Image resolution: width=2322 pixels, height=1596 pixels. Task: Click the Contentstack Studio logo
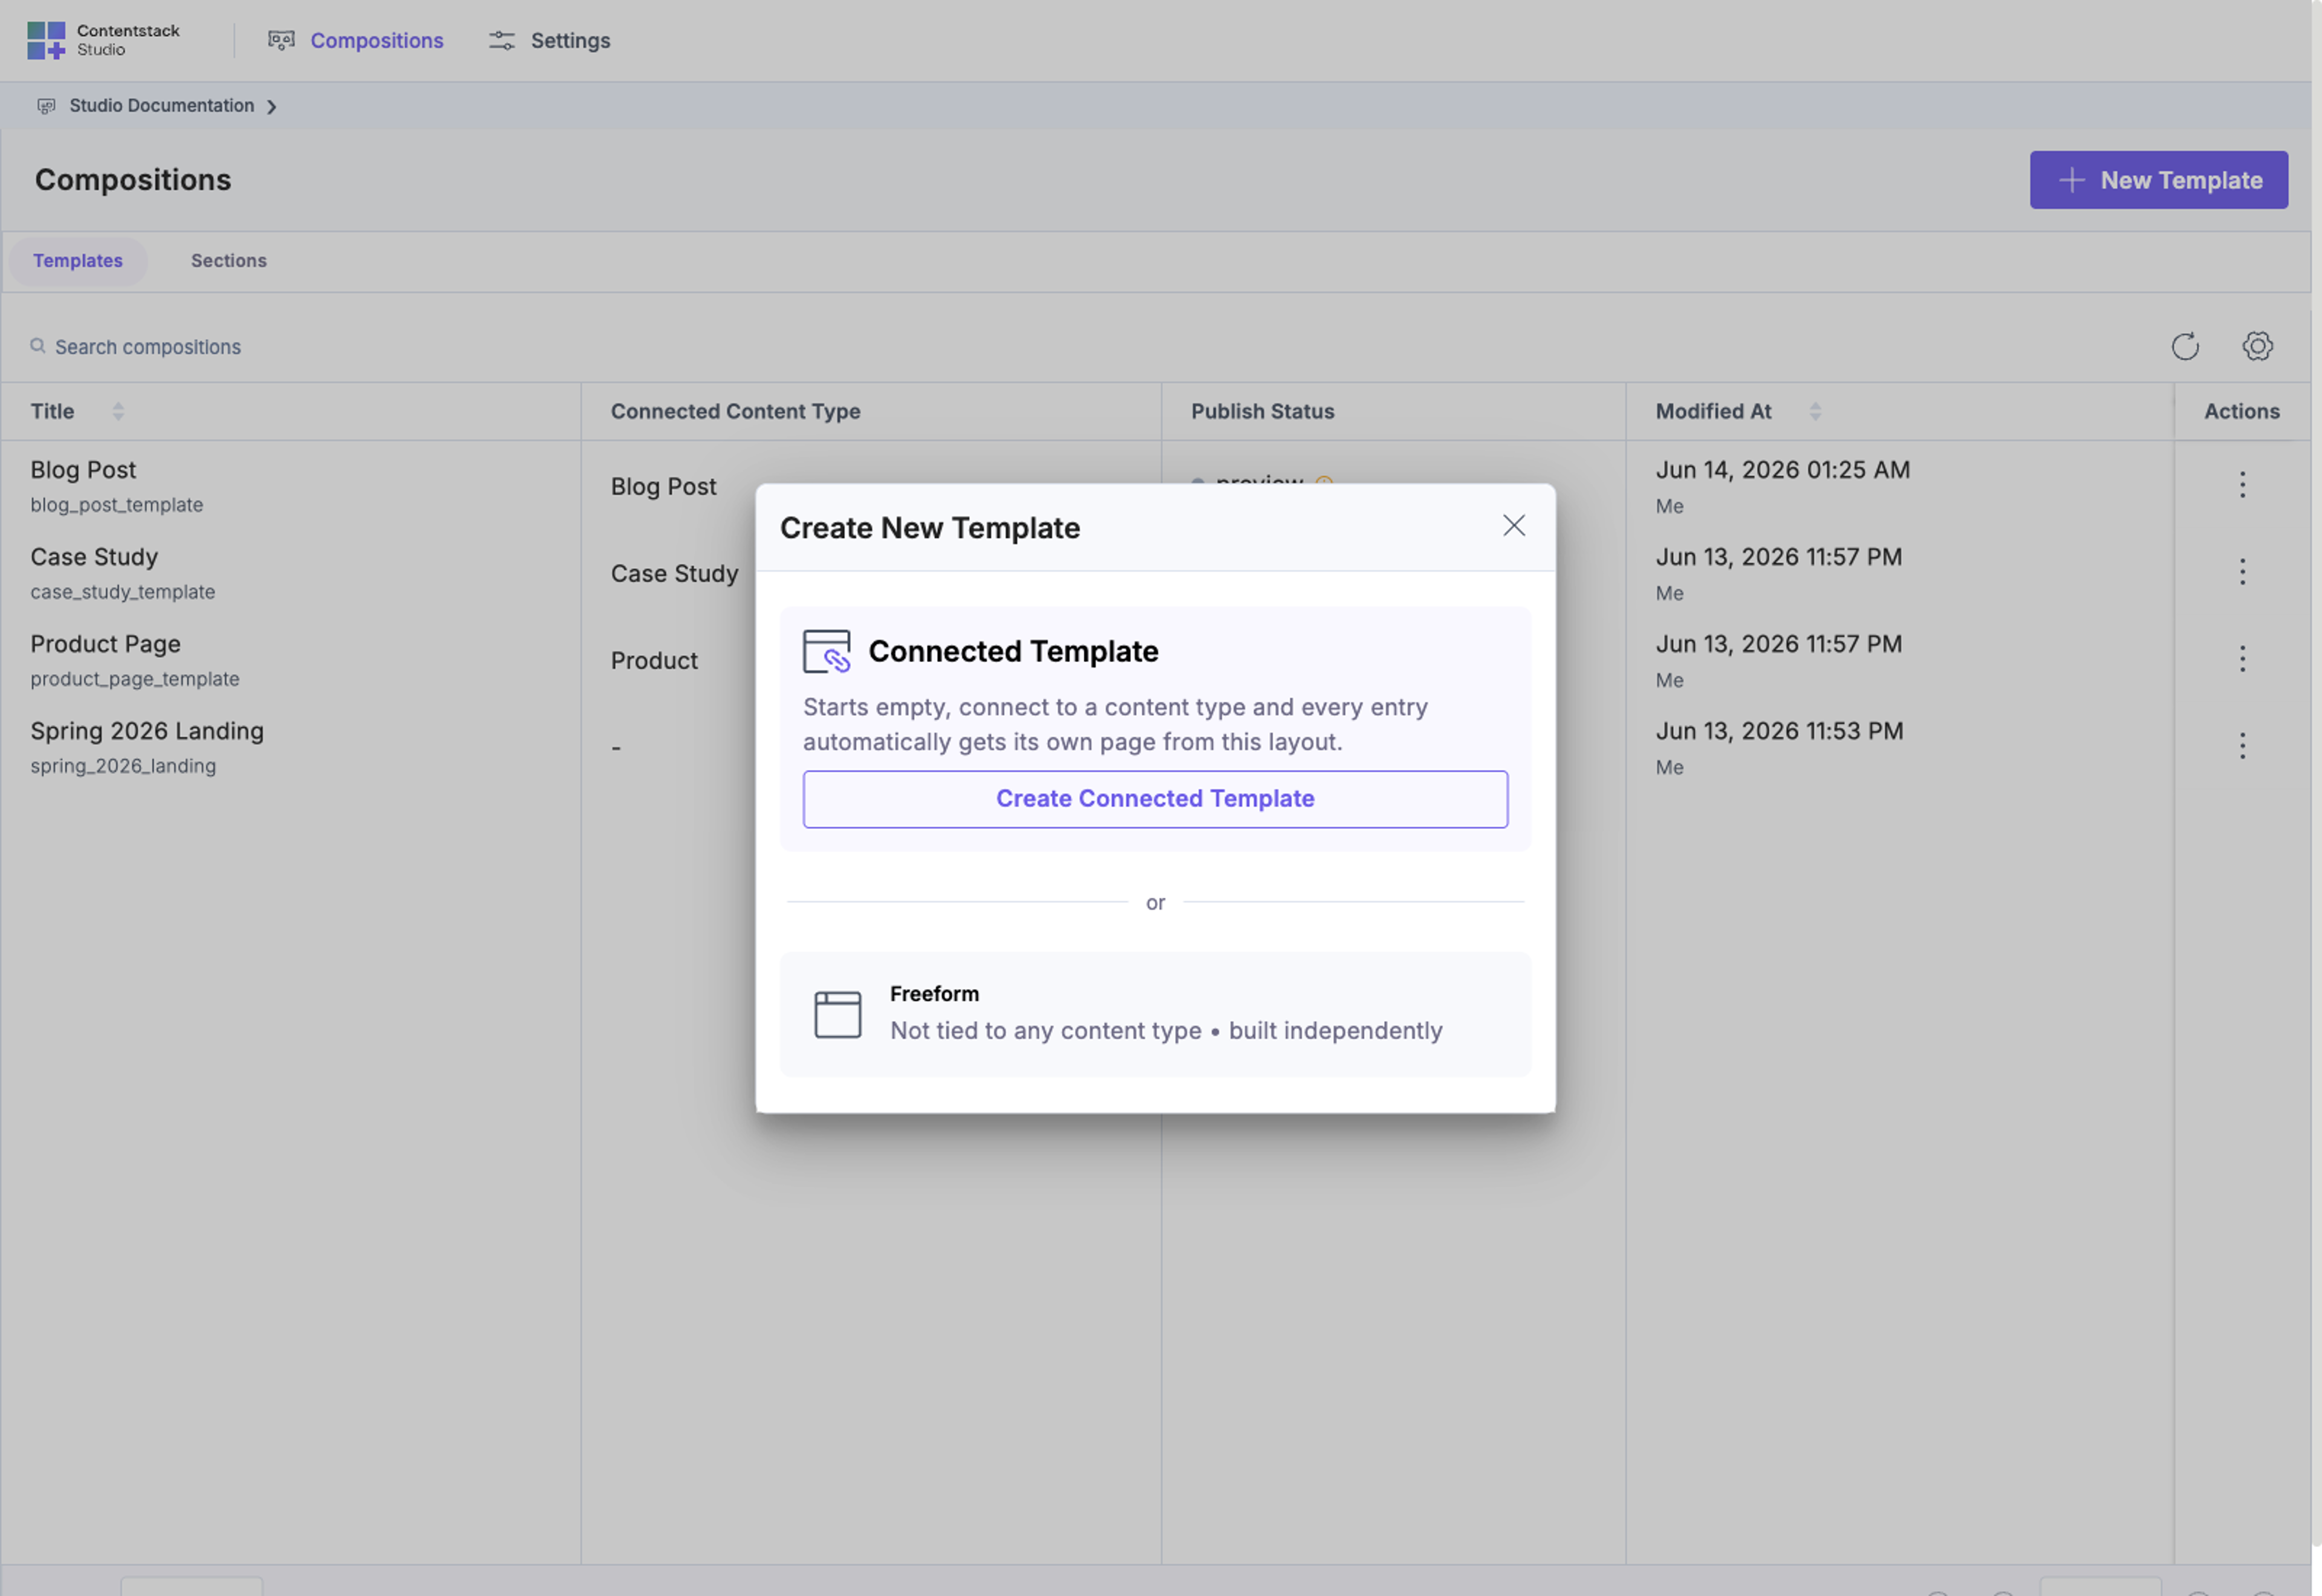103,40
